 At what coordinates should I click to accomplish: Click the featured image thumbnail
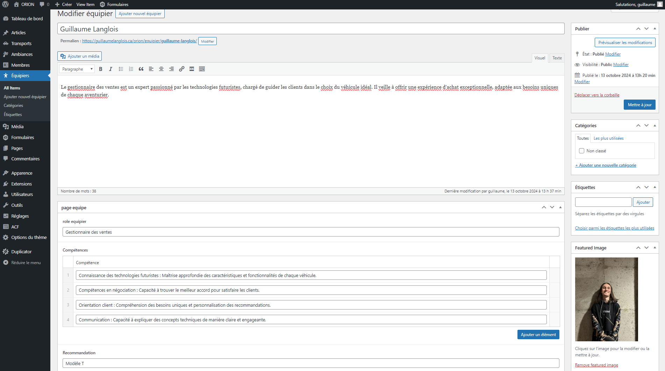pos(606,299)
